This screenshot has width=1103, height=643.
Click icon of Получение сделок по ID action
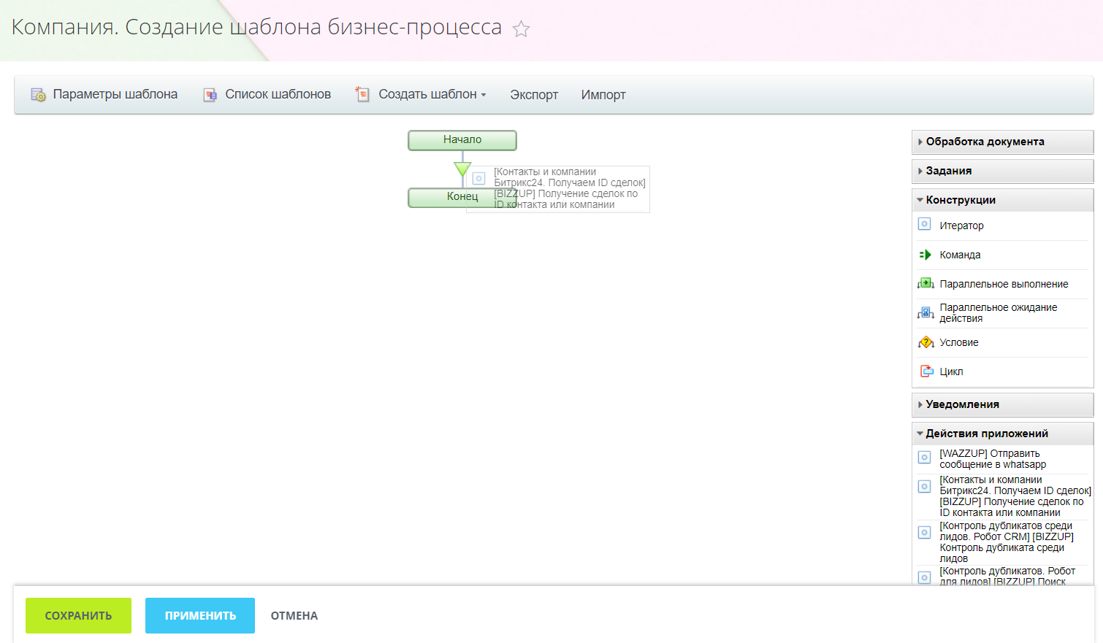click(925, 486)
